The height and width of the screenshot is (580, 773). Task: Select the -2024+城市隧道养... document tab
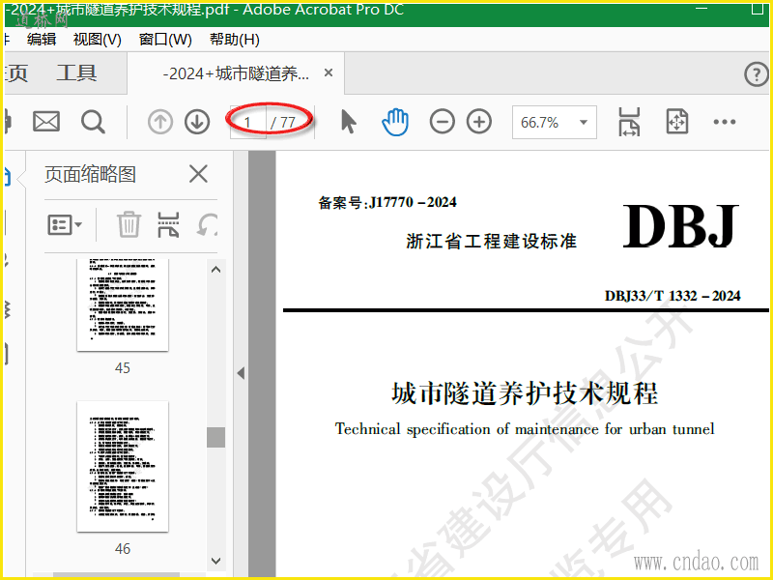click(236, 73)
